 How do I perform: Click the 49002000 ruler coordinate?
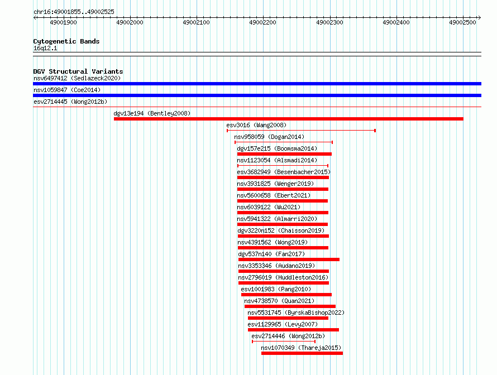click(x=130, y=22)
